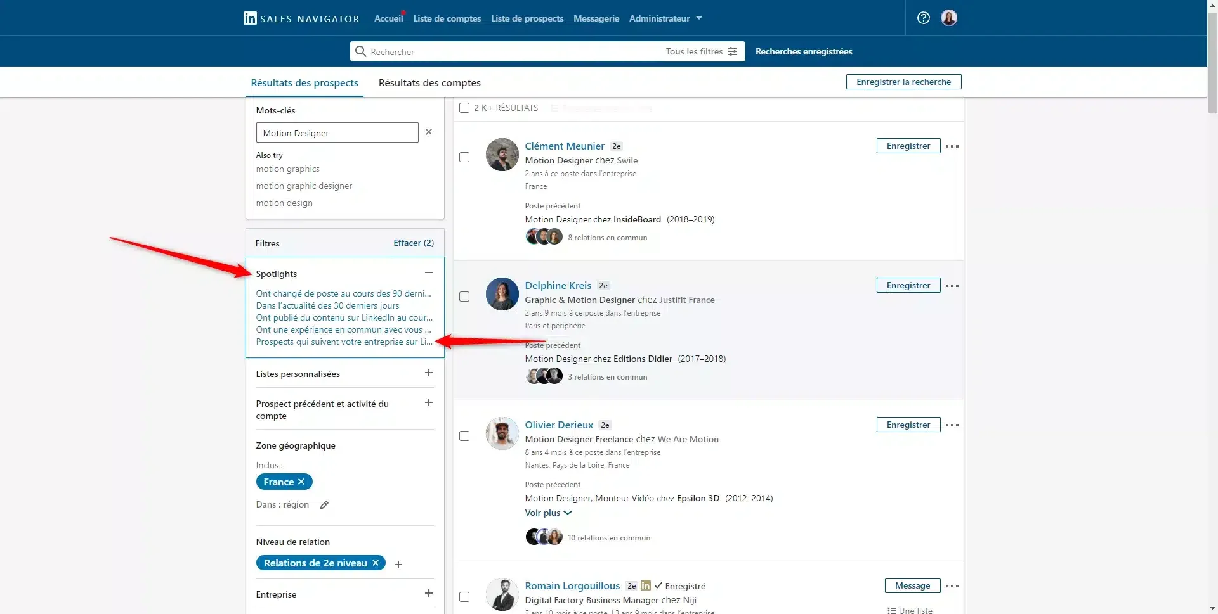Edit the Dans : région pencil icon
Viewport: 1218px width, 614px height.
click(x=324, y=505)
